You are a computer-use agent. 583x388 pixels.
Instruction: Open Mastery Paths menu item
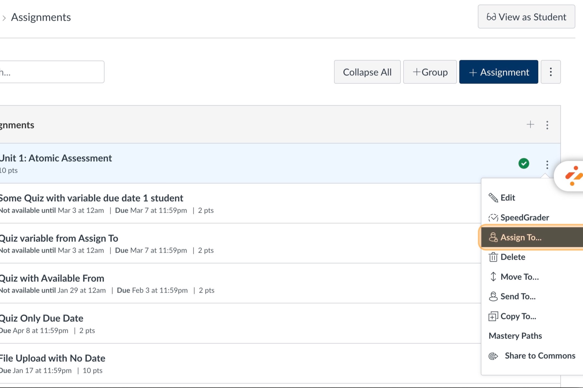coord(515,336)
